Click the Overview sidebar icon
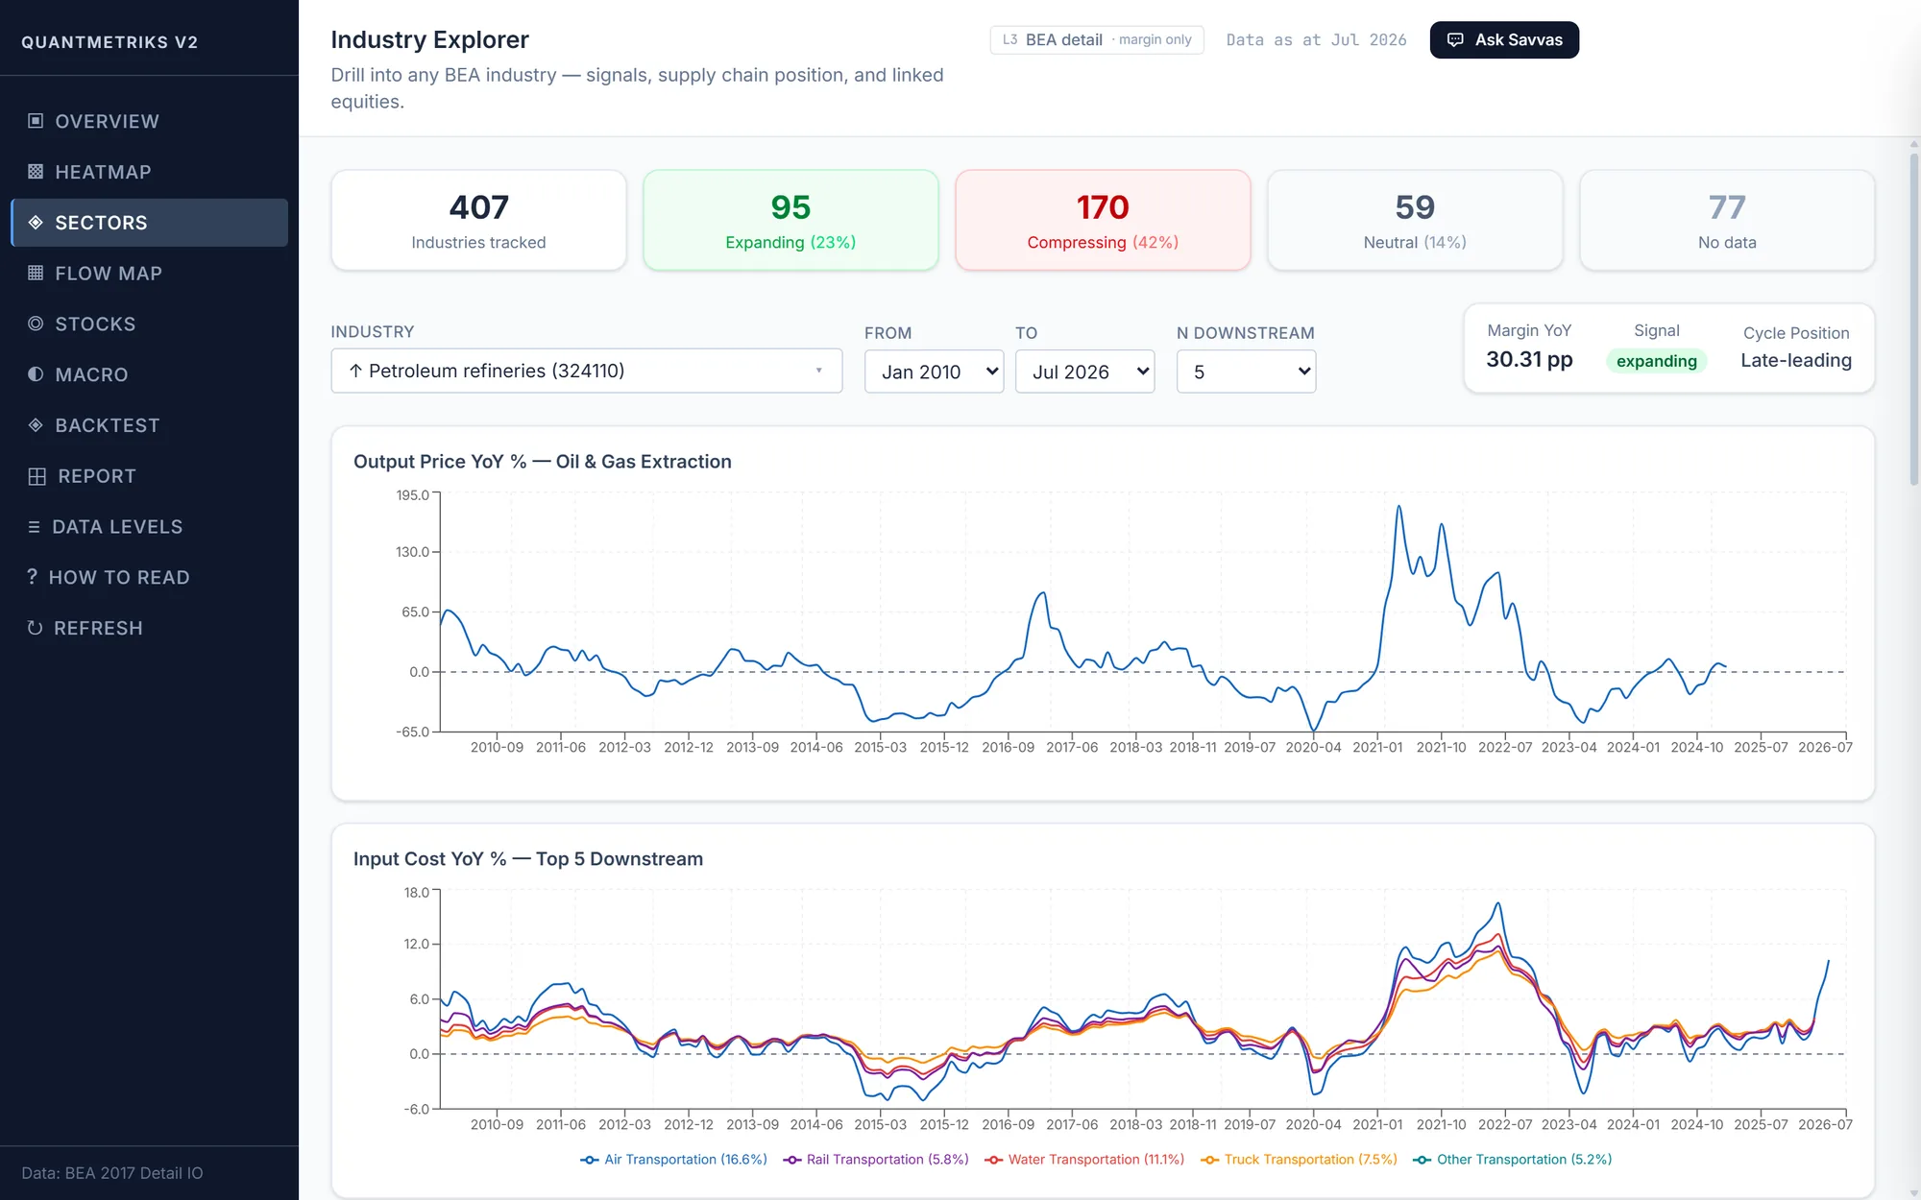Image resolution: width=1921 pixels, height=1200 pixels. pyautogui.click(x=36, y=121)
